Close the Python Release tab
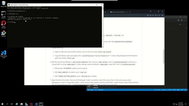 click(x=127, y=12)
